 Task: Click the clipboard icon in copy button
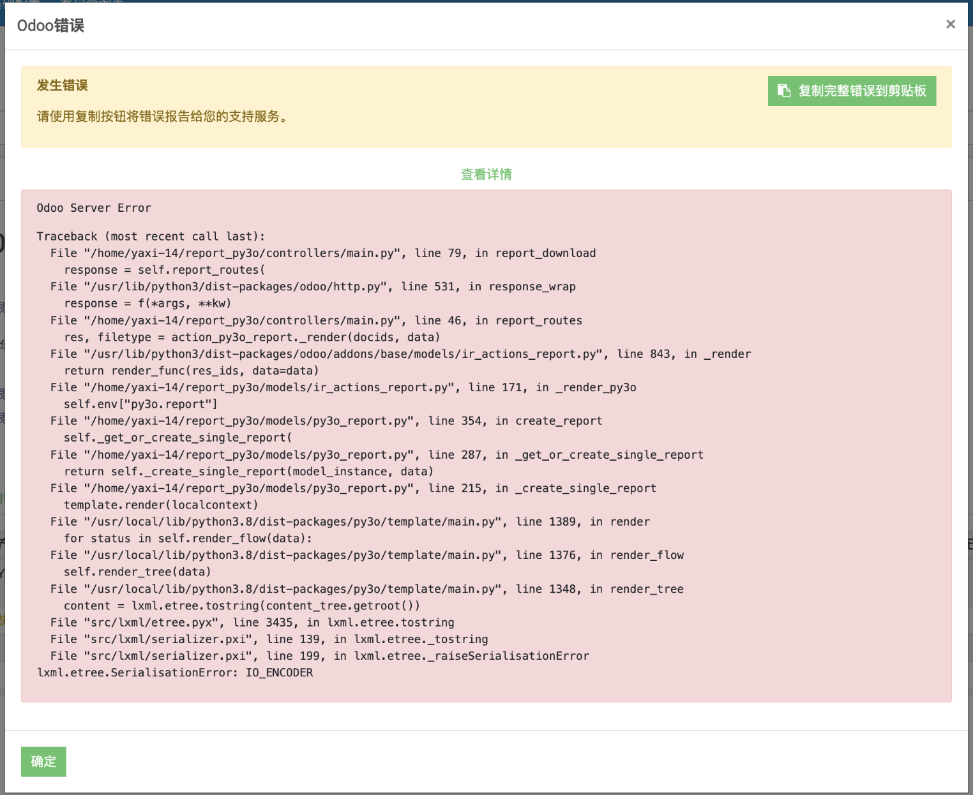click(x=784, y=91)
